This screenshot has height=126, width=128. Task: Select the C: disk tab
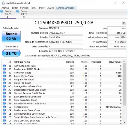[x=8, y=14]
